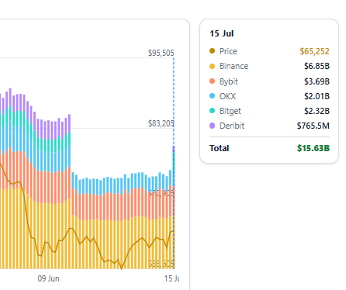Click the '15 Ju' date label on the x-axis
The width and height of the screenshot is (346, 290).
(171, 278)
